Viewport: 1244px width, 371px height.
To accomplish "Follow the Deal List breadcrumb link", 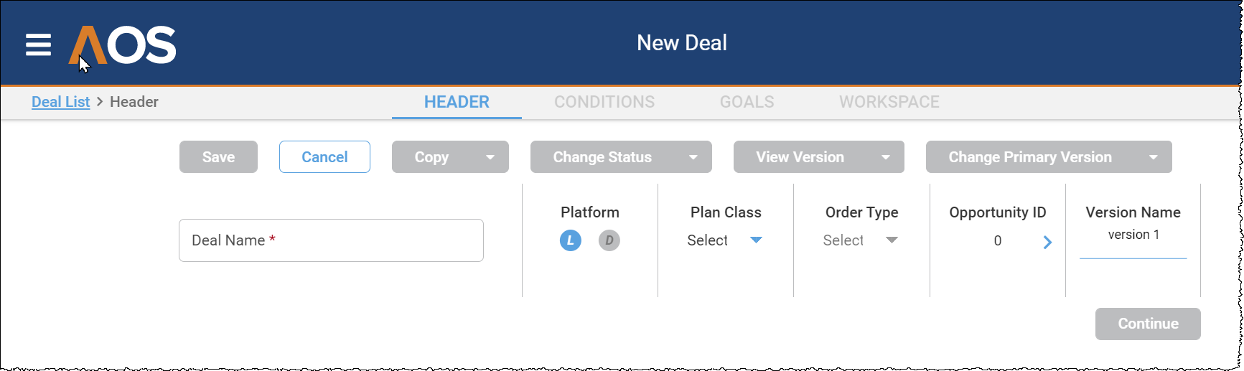I will pos(61,102).
